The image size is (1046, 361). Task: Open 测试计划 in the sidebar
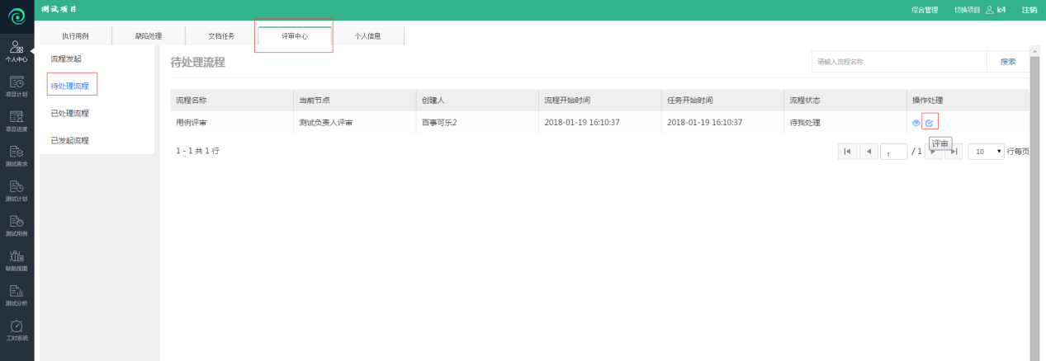(x=17, y=191)
